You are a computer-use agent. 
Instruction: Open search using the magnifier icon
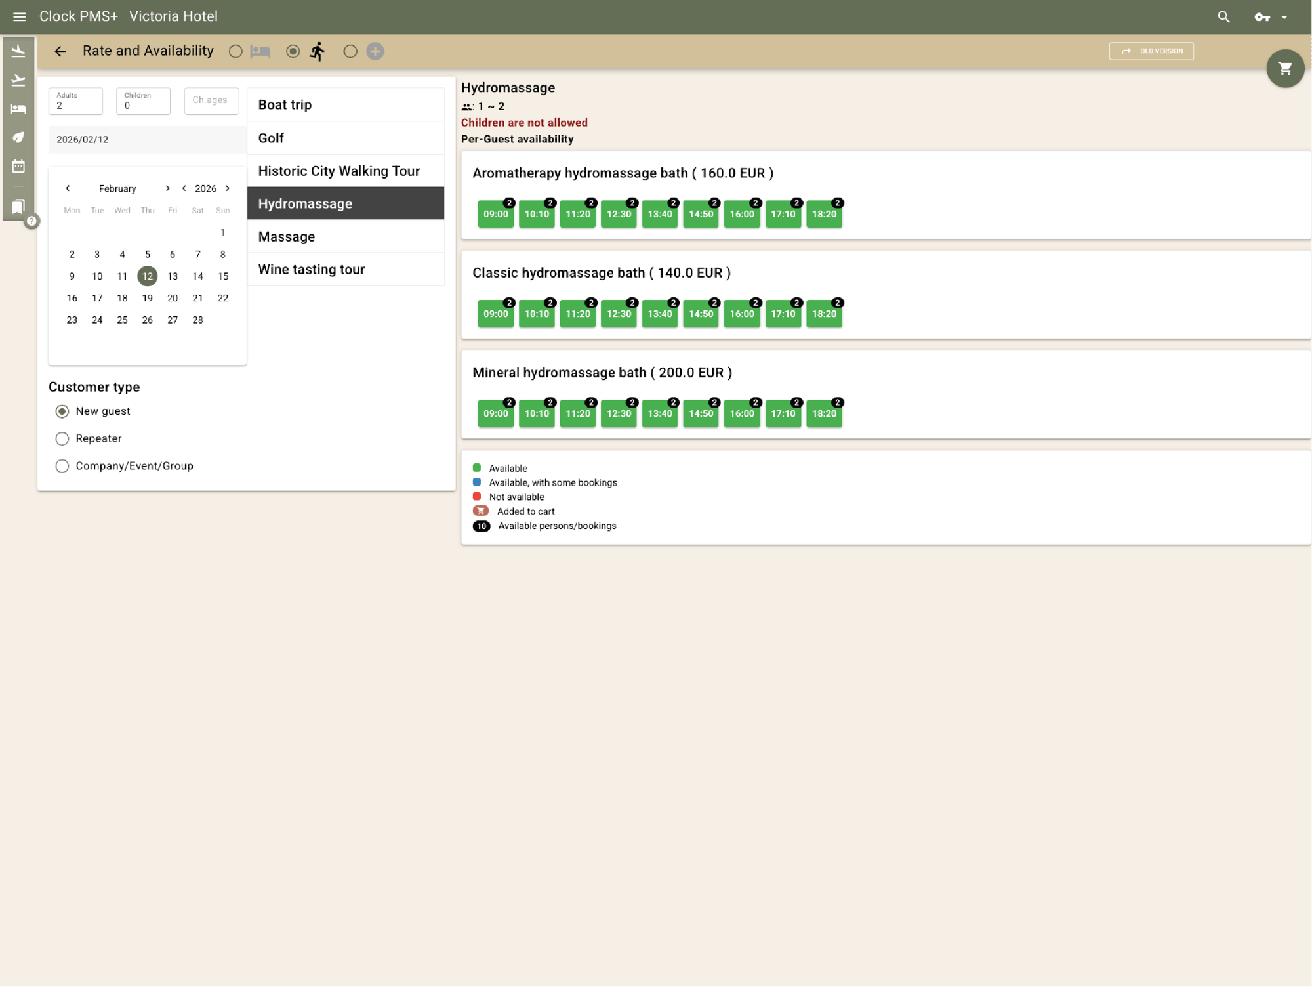[x=1224, y=16]
